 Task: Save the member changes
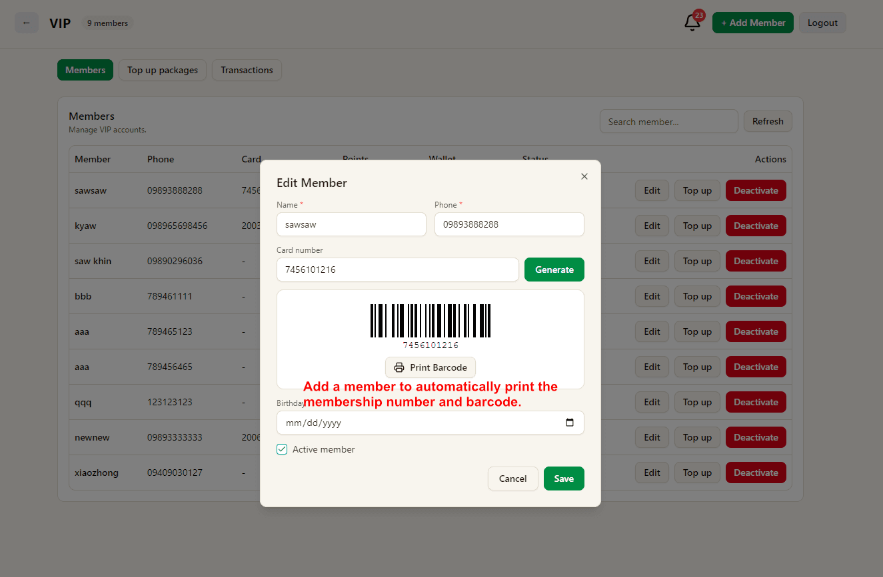click(564, 479)
